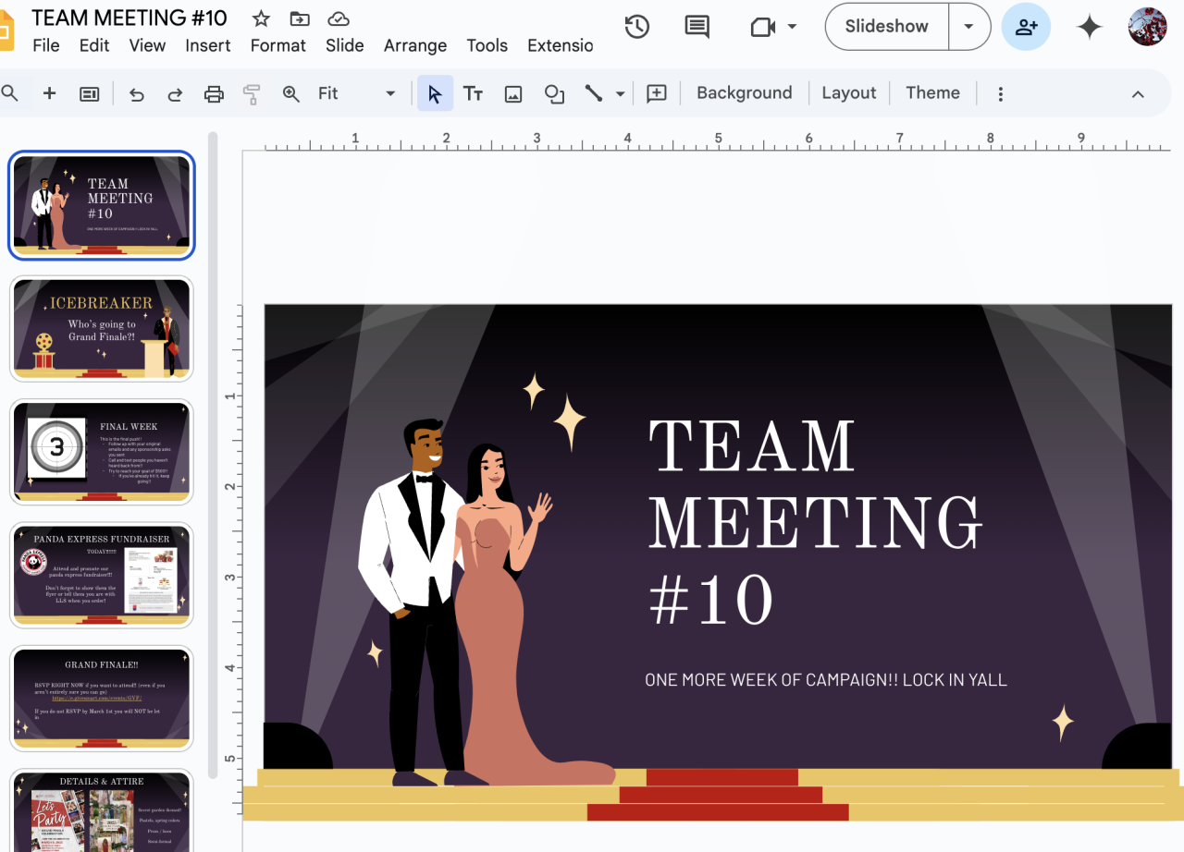Select the shape tool icon

[x=554, y=93]
